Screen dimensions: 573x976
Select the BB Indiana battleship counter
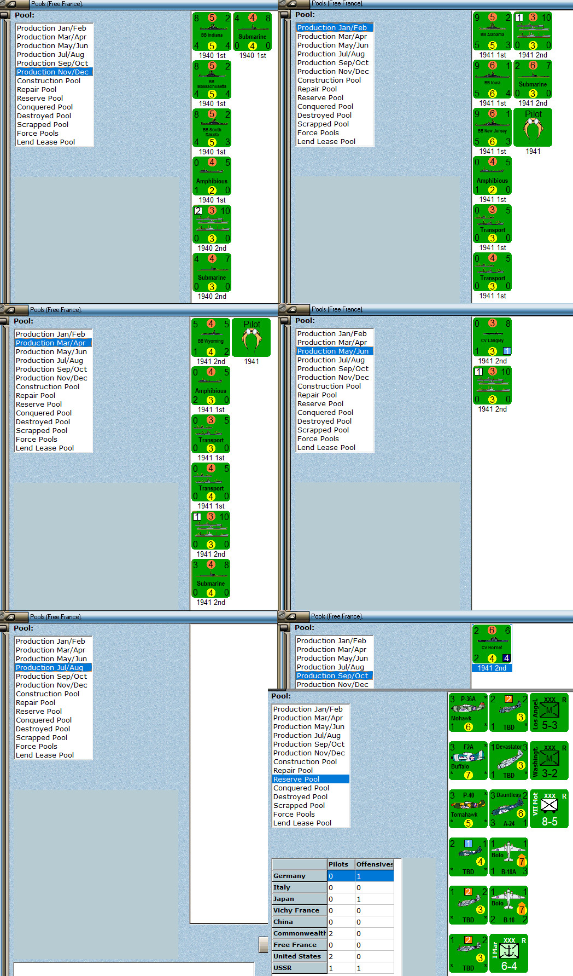coord(212,31)
